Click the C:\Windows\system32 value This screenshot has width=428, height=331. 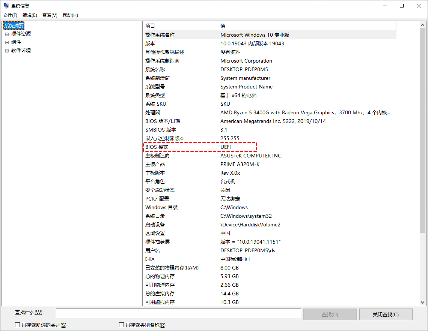[x=246, y=216]
